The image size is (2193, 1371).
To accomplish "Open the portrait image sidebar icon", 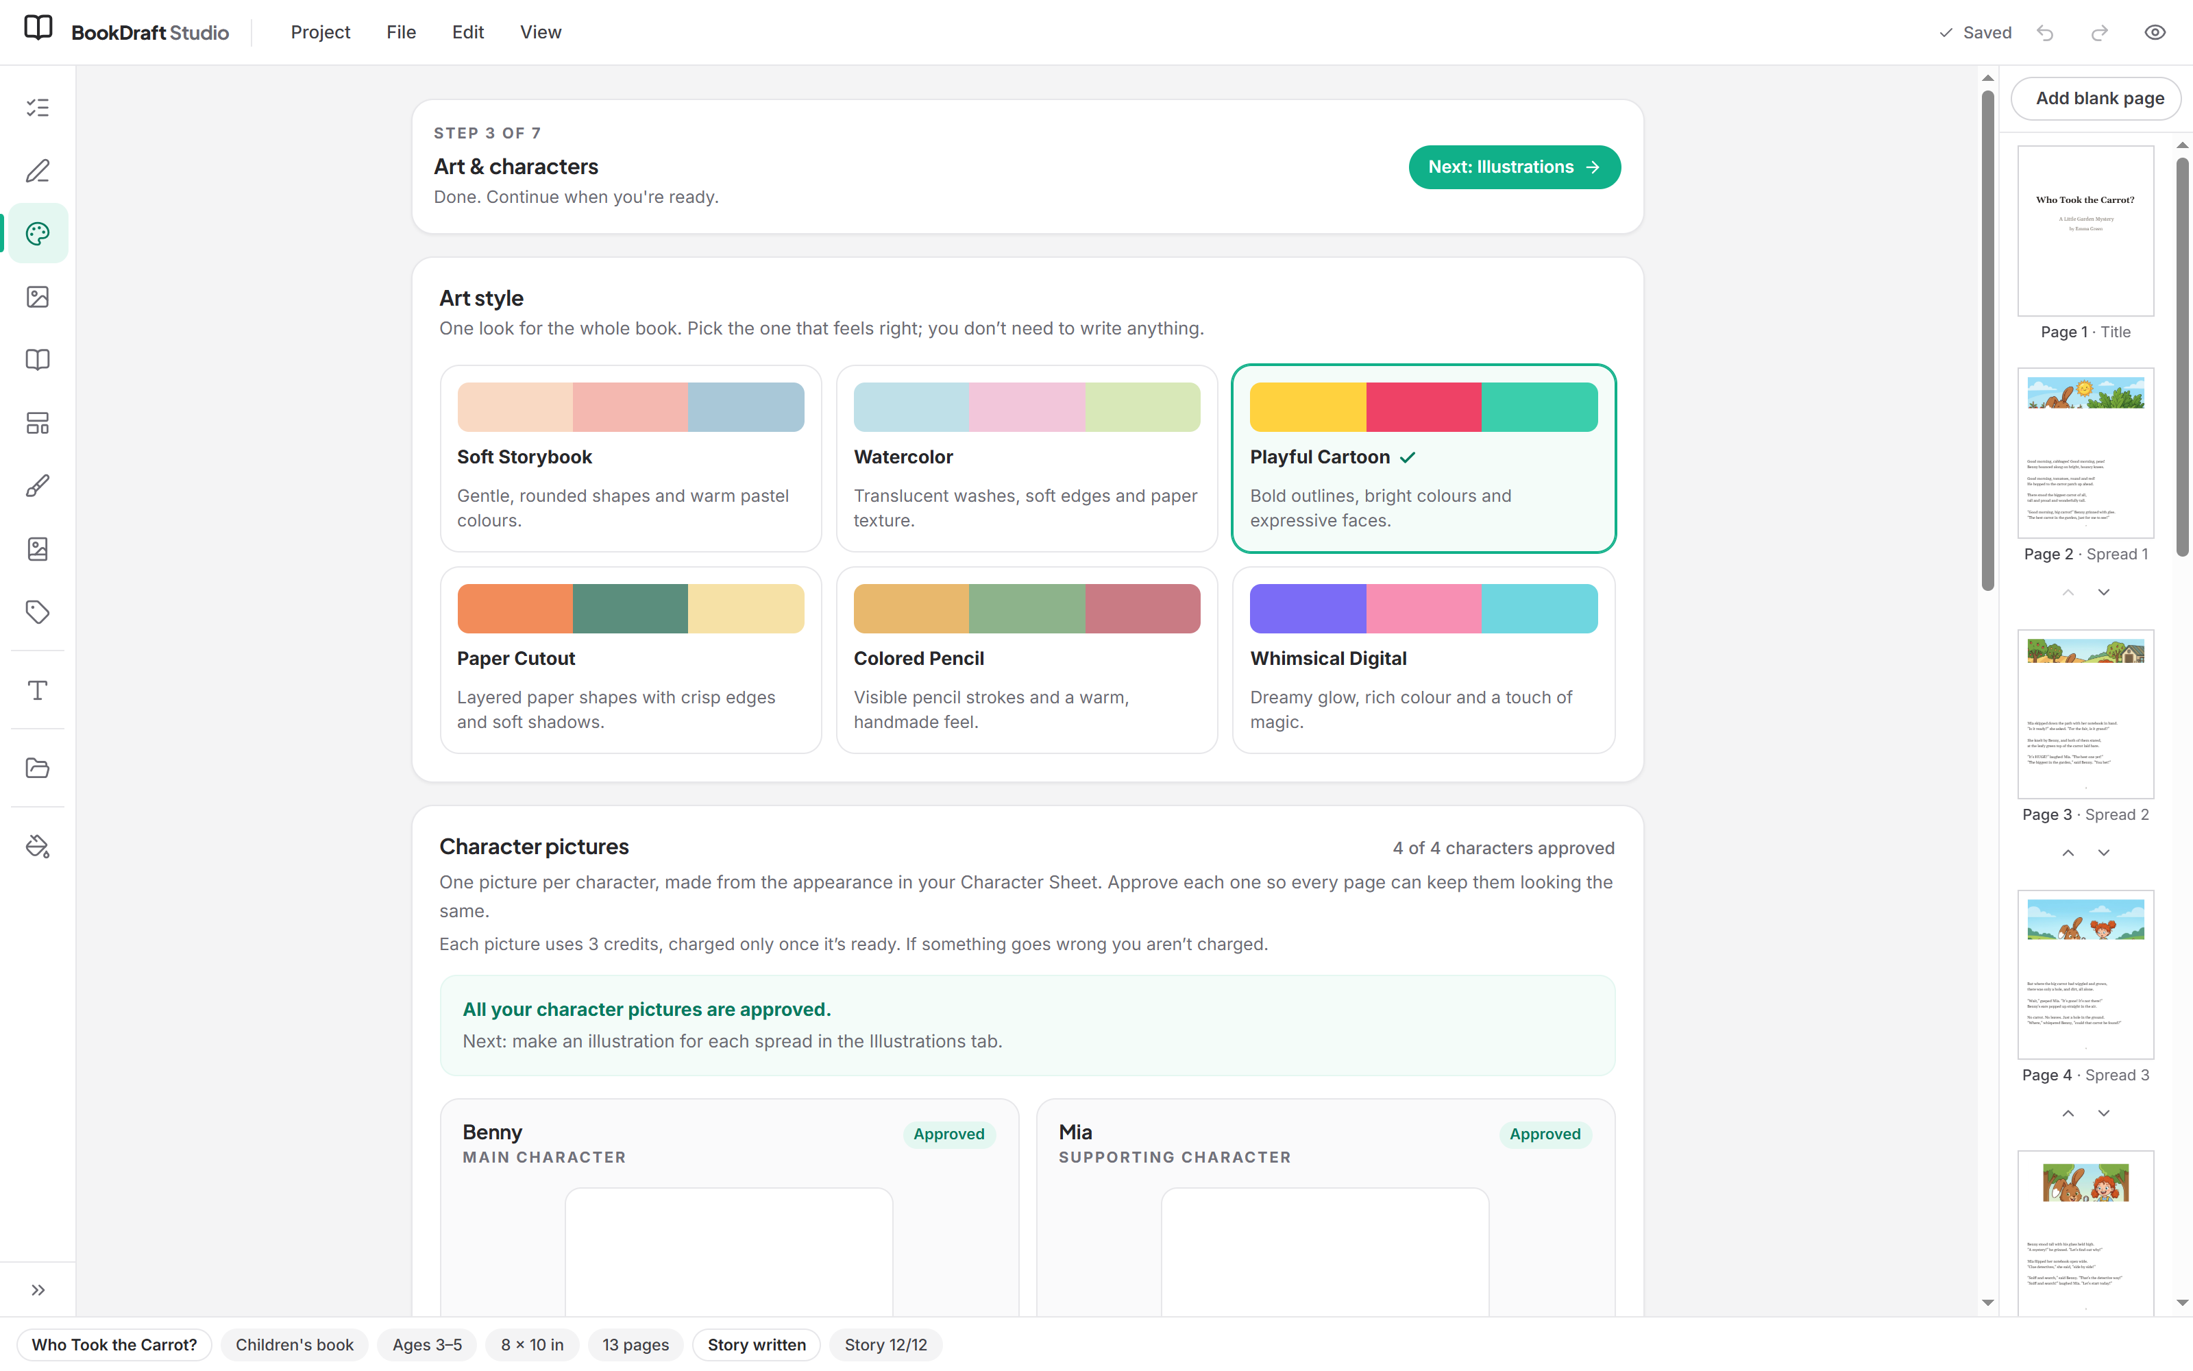I will pos(37,550).
